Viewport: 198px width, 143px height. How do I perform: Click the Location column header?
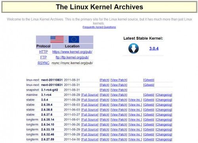pos(72,46)
